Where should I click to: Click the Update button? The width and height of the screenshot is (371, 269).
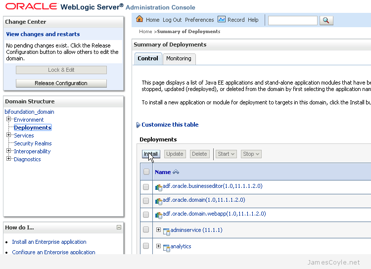(x=175, y=154)
